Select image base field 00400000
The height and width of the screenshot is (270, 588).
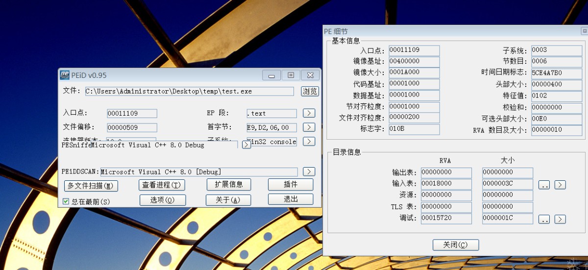[414, 62]
